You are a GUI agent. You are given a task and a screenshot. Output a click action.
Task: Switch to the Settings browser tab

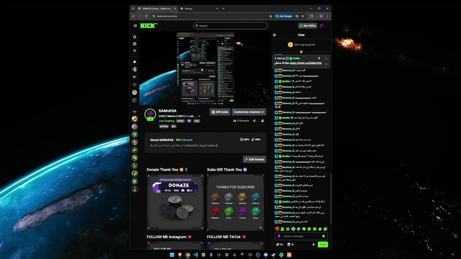(x=199, y=9)
